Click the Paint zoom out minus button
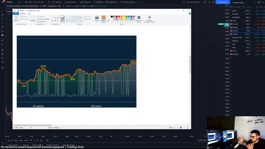Image resolution: width=265 pixels, height=149 pixels. 174,128
